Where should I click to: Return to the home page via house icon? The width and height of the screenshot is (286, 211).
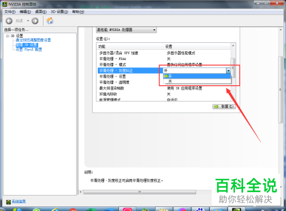point(50,21)
